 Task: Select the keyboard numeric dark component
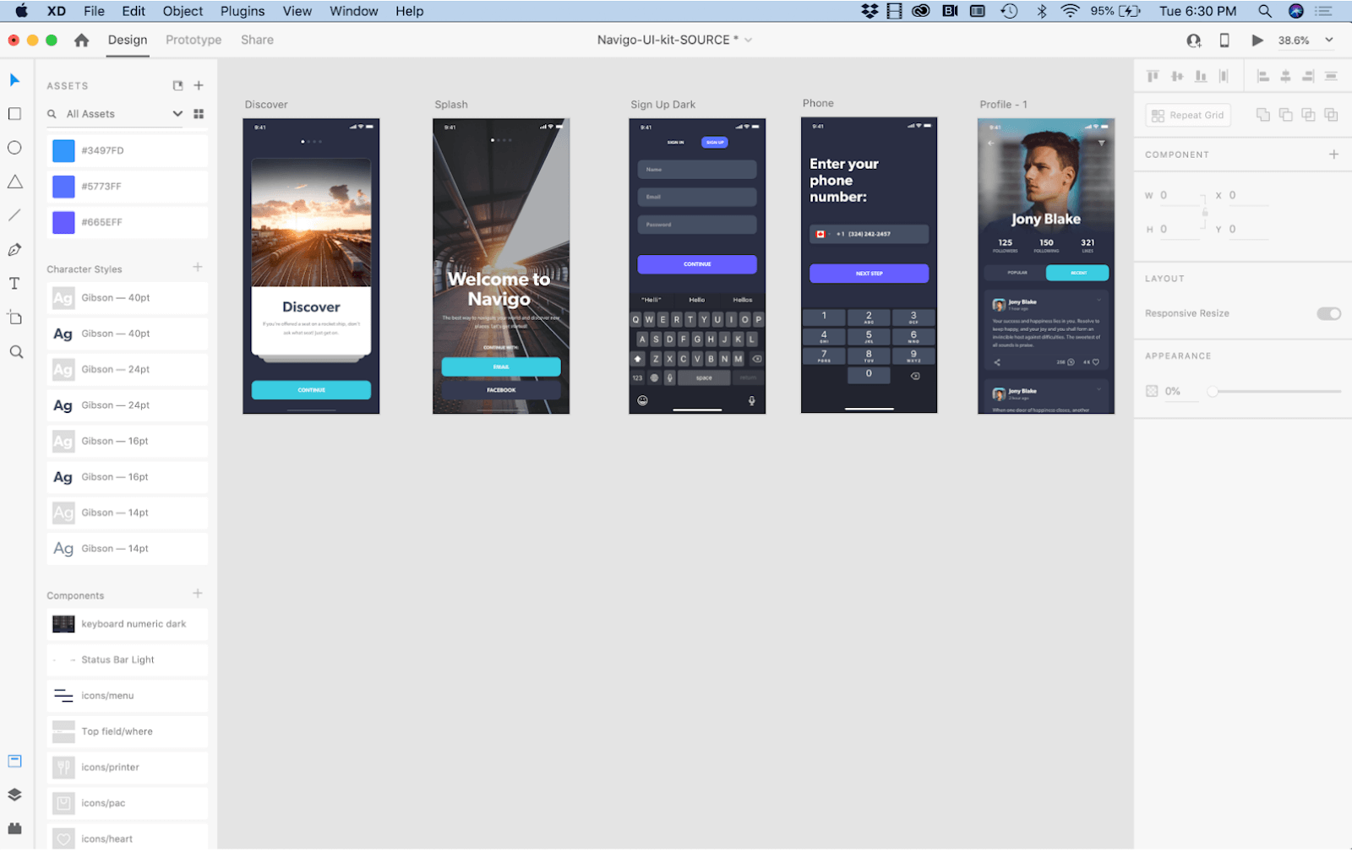[x=127, y=624]
